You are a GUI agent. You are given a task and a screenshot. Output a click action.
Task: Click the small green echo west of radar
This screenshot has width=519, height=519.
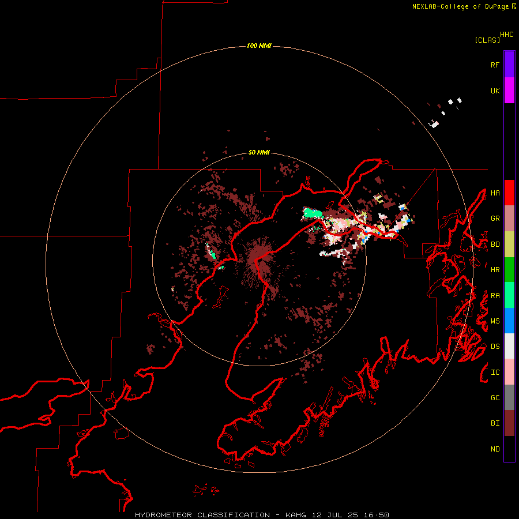pyautogui.click(x=212, y=253)
